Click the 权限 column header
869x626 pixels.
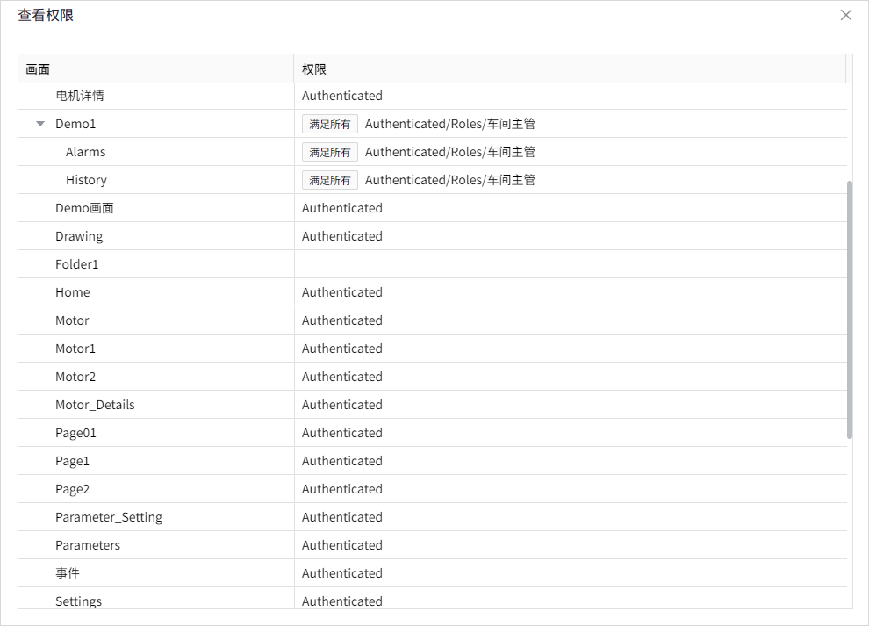tap(314, 68)
